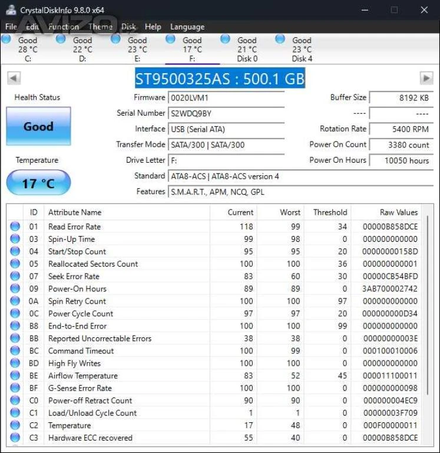
Task: Open the File menu
Action: point(11,27)
